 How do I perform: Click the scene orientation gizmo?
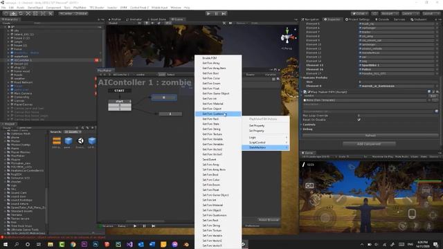pyautogui.click(x=288, y=37)
